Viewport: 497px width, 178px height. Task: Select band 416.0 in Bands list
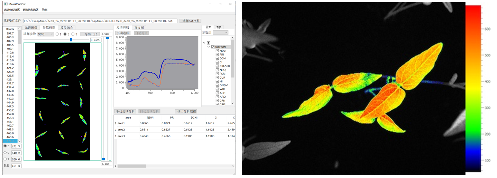click(x=10, y=60)
